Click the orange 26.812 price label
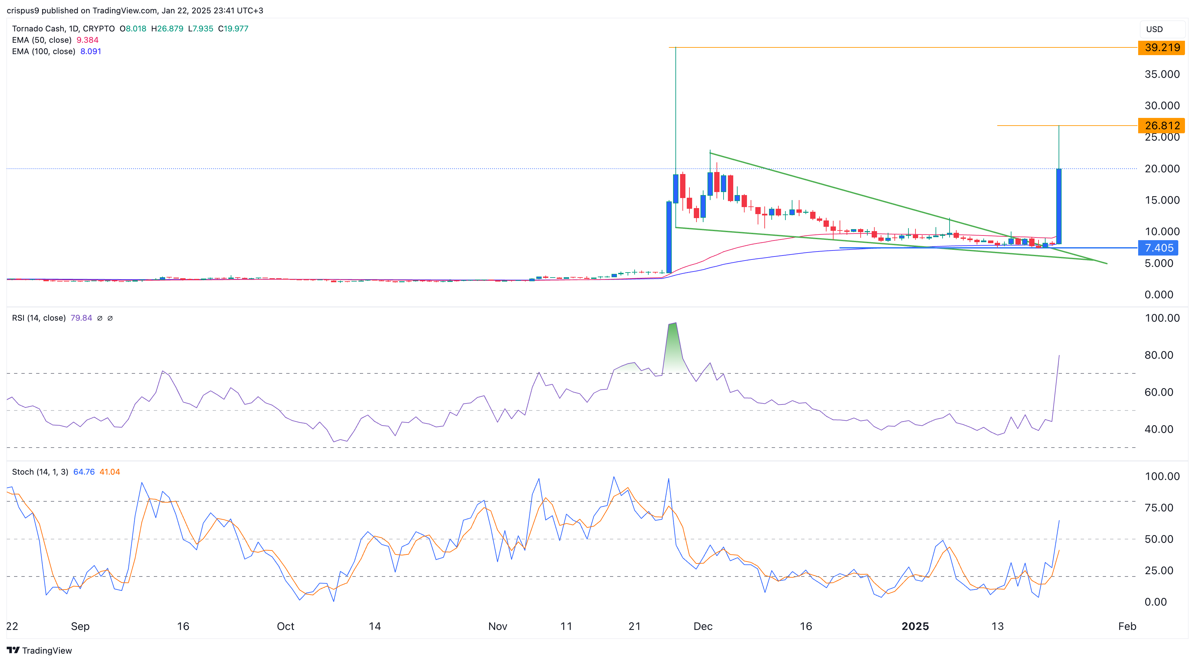Viewport: 1195px width, 662px height. click(x=1162, y=126)
